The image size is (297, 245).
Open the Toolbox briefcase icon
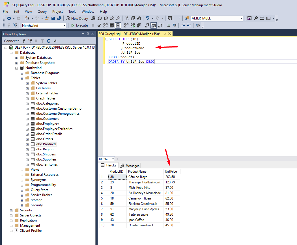click(x=262, y=18)
